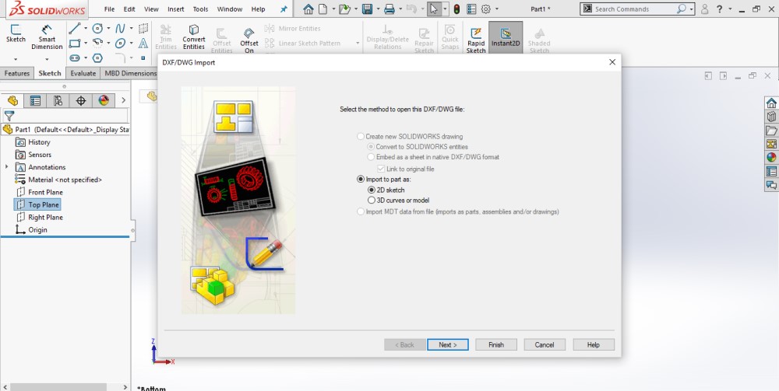Click the Convert Entities tool

point(194,37)
